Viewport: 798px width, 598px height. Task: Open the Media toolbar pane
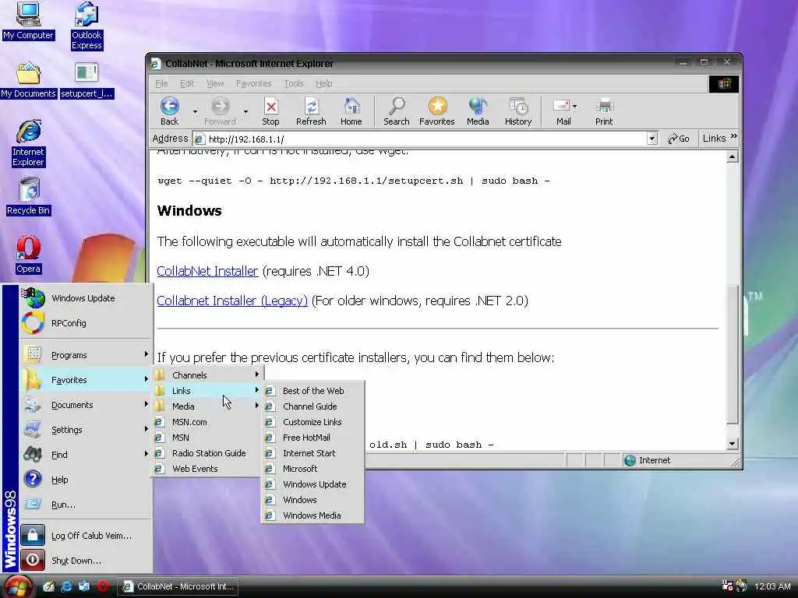point(478,111)
